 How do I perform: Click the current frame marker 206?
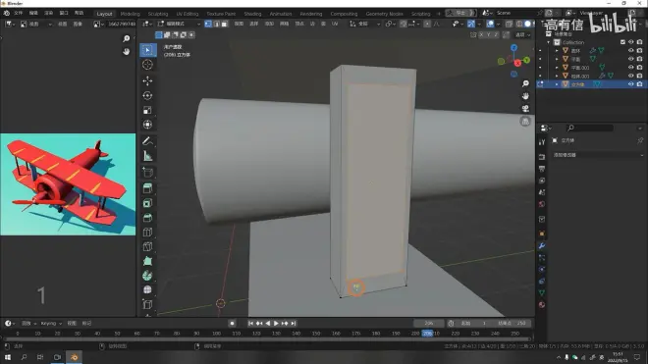tap(427, 333)
